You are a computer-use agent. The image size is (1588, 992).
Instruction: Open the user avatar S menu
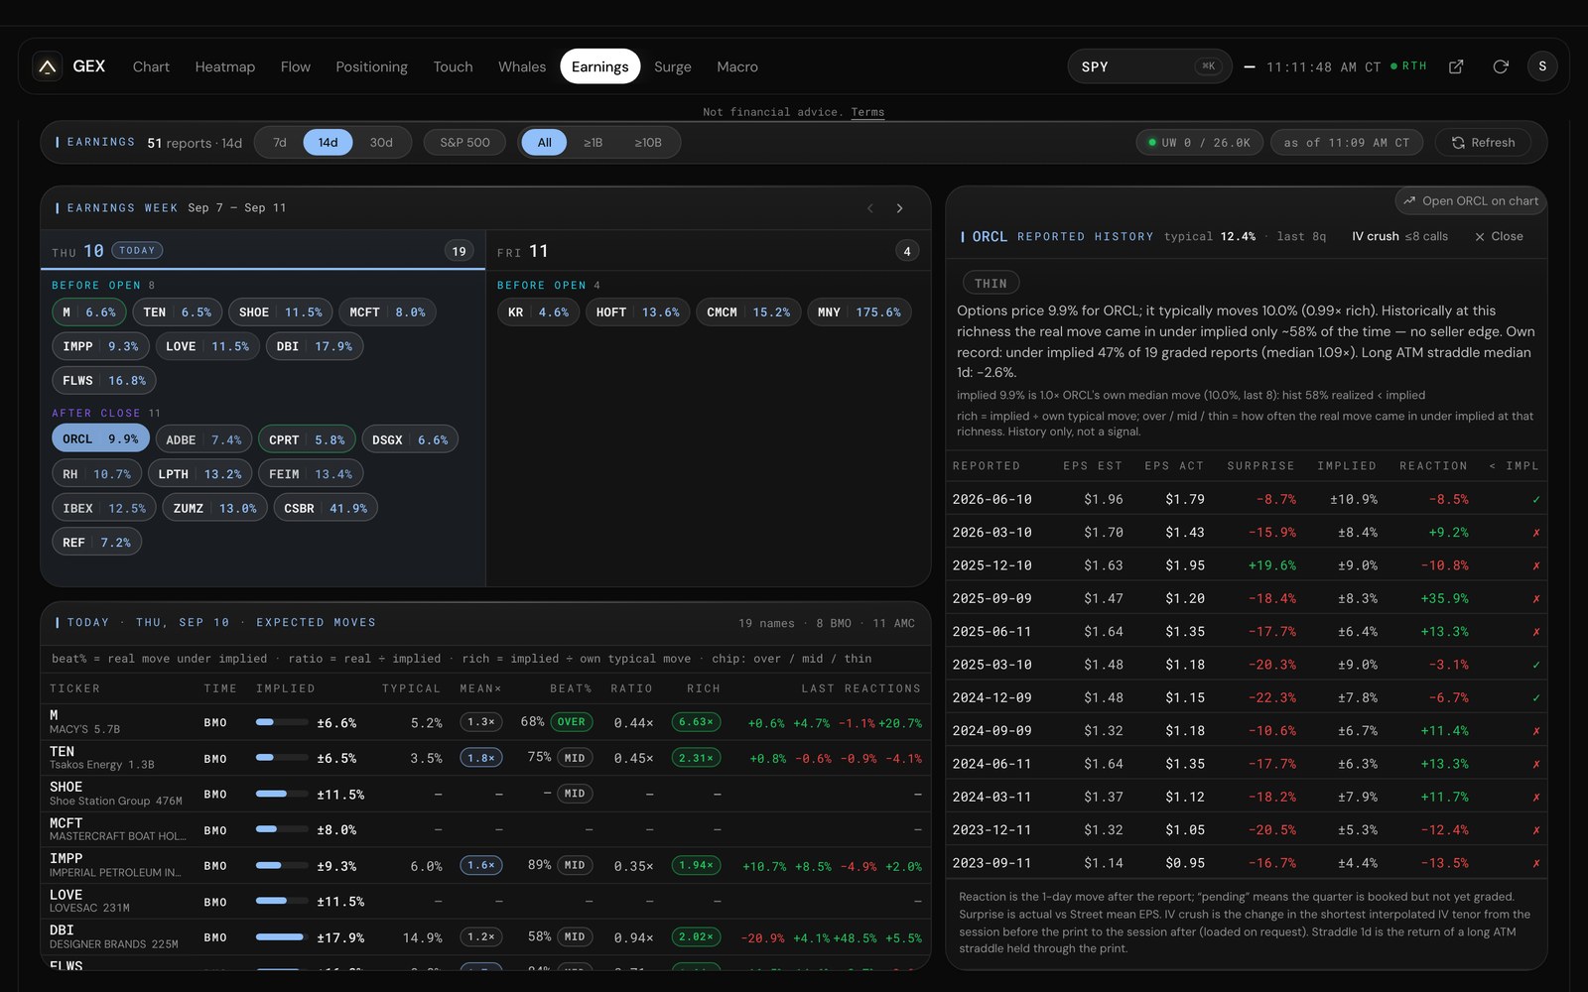point(1542,66)
